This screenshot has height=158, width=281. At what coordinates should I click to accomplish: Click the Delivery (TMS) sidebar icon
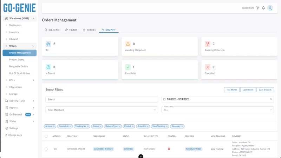tap(7, 101)
